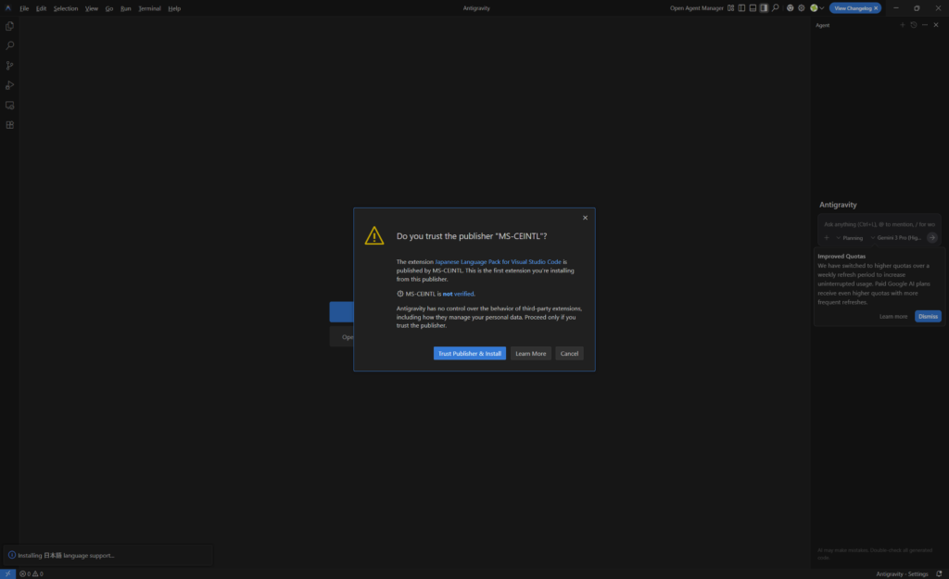Open the Terminal menu
Screen dimensions: 949x579
[x=149, y=8]
